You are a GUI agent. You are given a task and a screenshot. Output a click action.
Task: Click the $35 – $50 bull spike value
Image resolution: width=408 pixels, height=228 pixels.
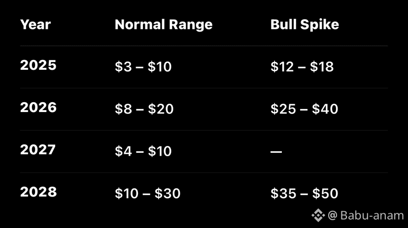point(304,194)
